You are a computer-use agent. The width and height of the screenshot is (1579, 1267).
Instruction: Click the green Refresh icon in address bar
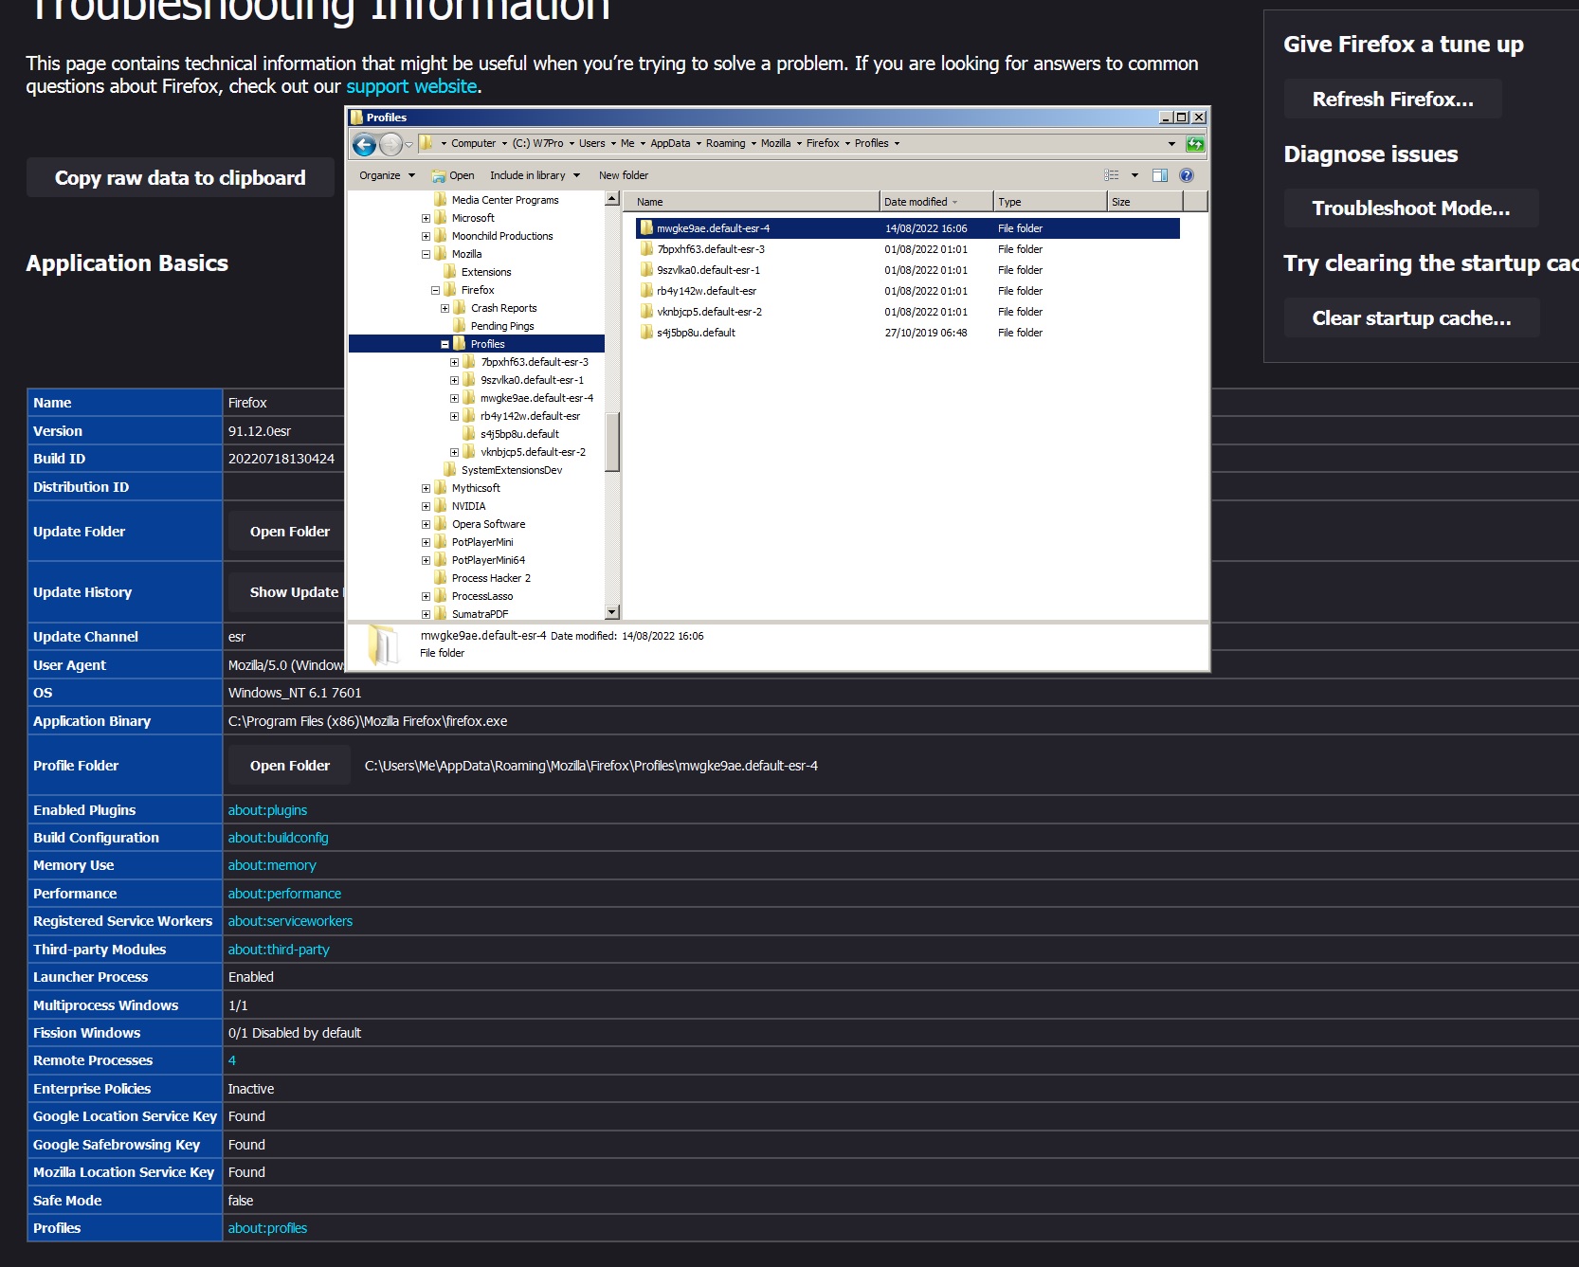pyautogui.click(x=1195, y=144)
